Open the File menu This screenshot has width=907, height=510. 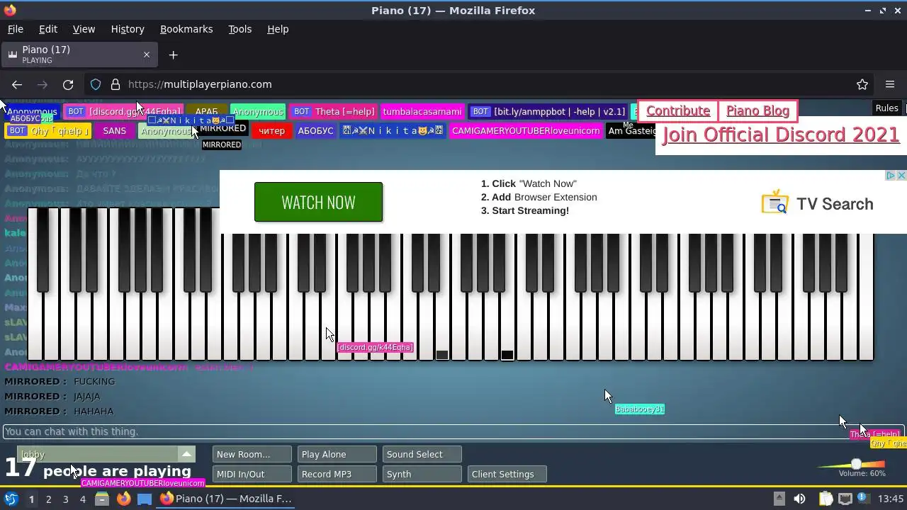(16, 29)
